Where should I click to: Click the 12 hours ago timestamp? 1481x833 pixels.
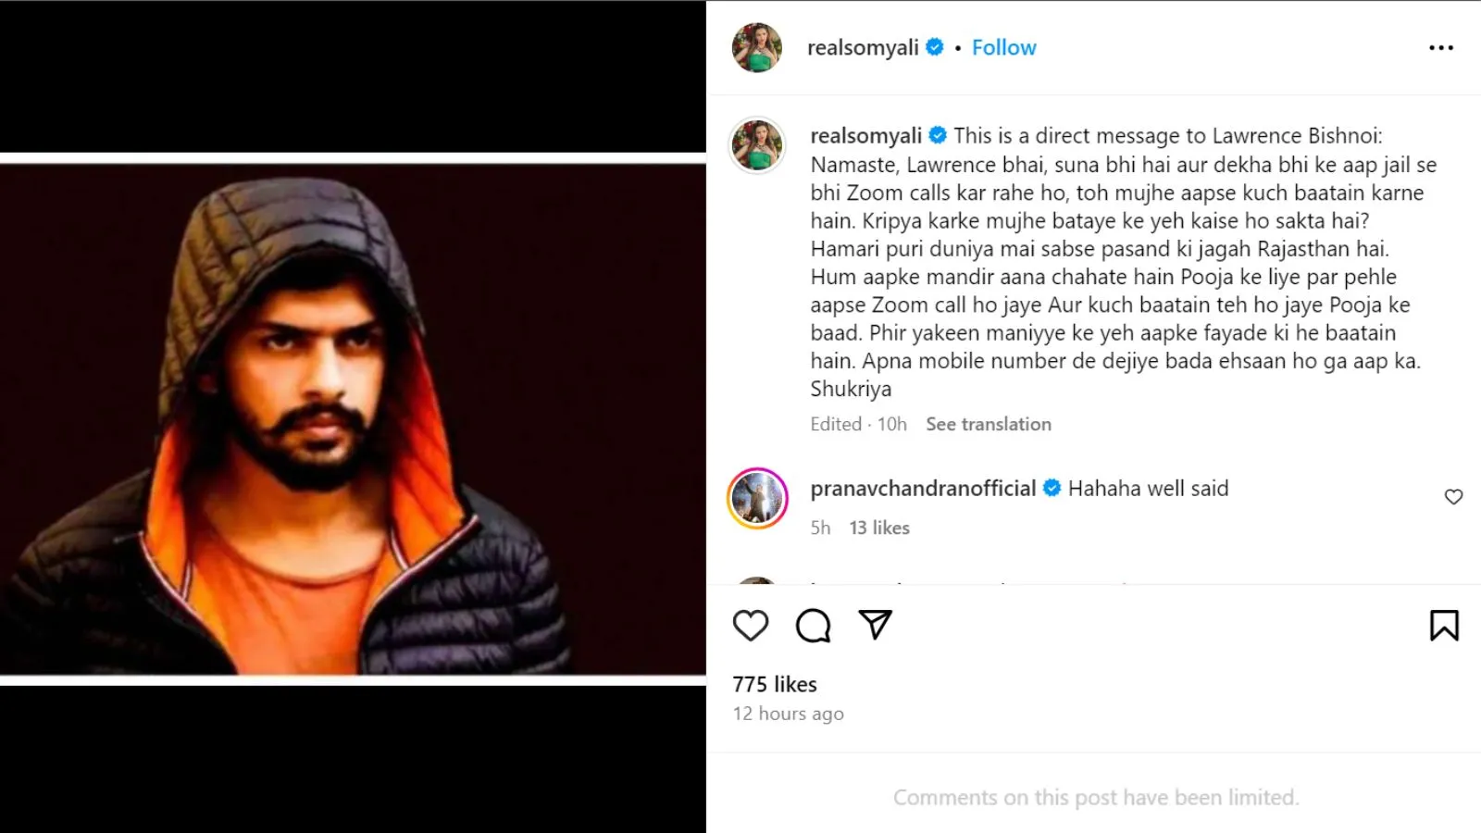789,714
